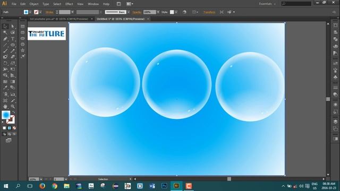Select the Perspective Grid tool

13,75
